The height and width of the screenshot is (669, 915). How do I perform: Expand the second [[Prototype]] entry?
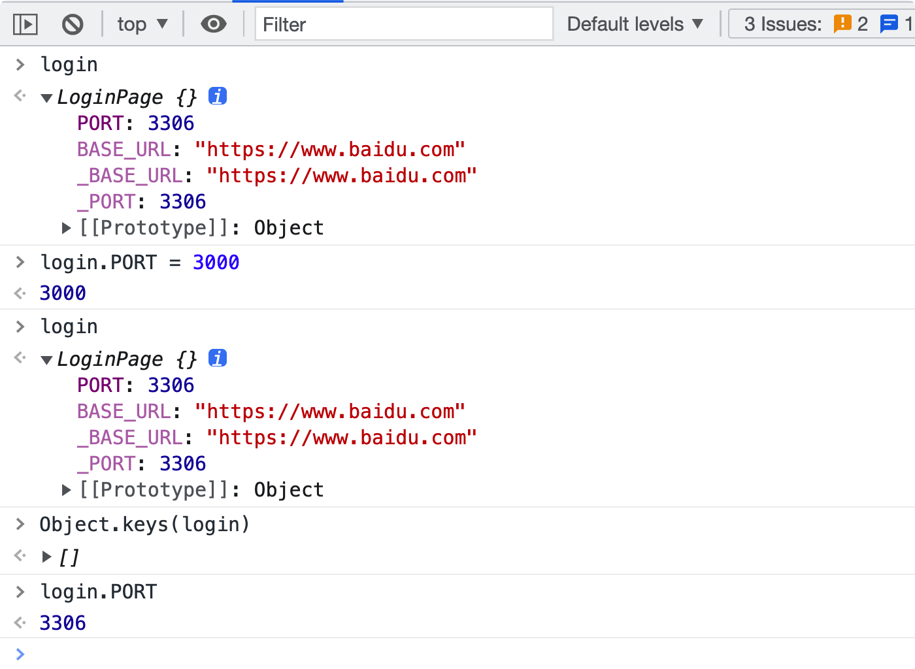tap(66, 490)
